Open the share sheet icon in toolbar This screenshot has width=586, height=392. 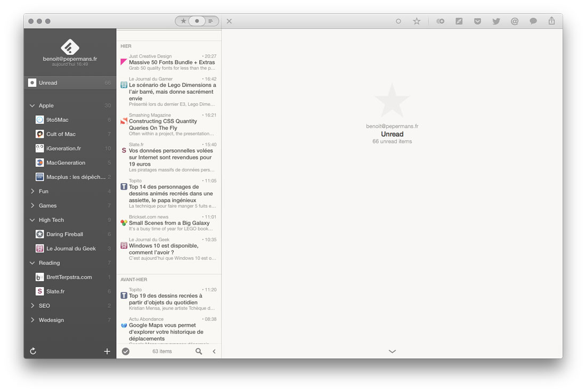(551, 21)
